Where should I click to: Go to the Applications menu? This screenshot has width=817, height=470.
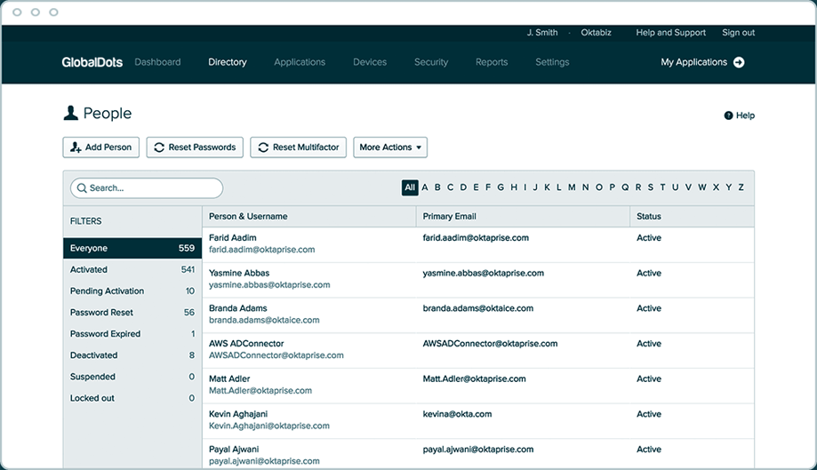click(300, 62)
